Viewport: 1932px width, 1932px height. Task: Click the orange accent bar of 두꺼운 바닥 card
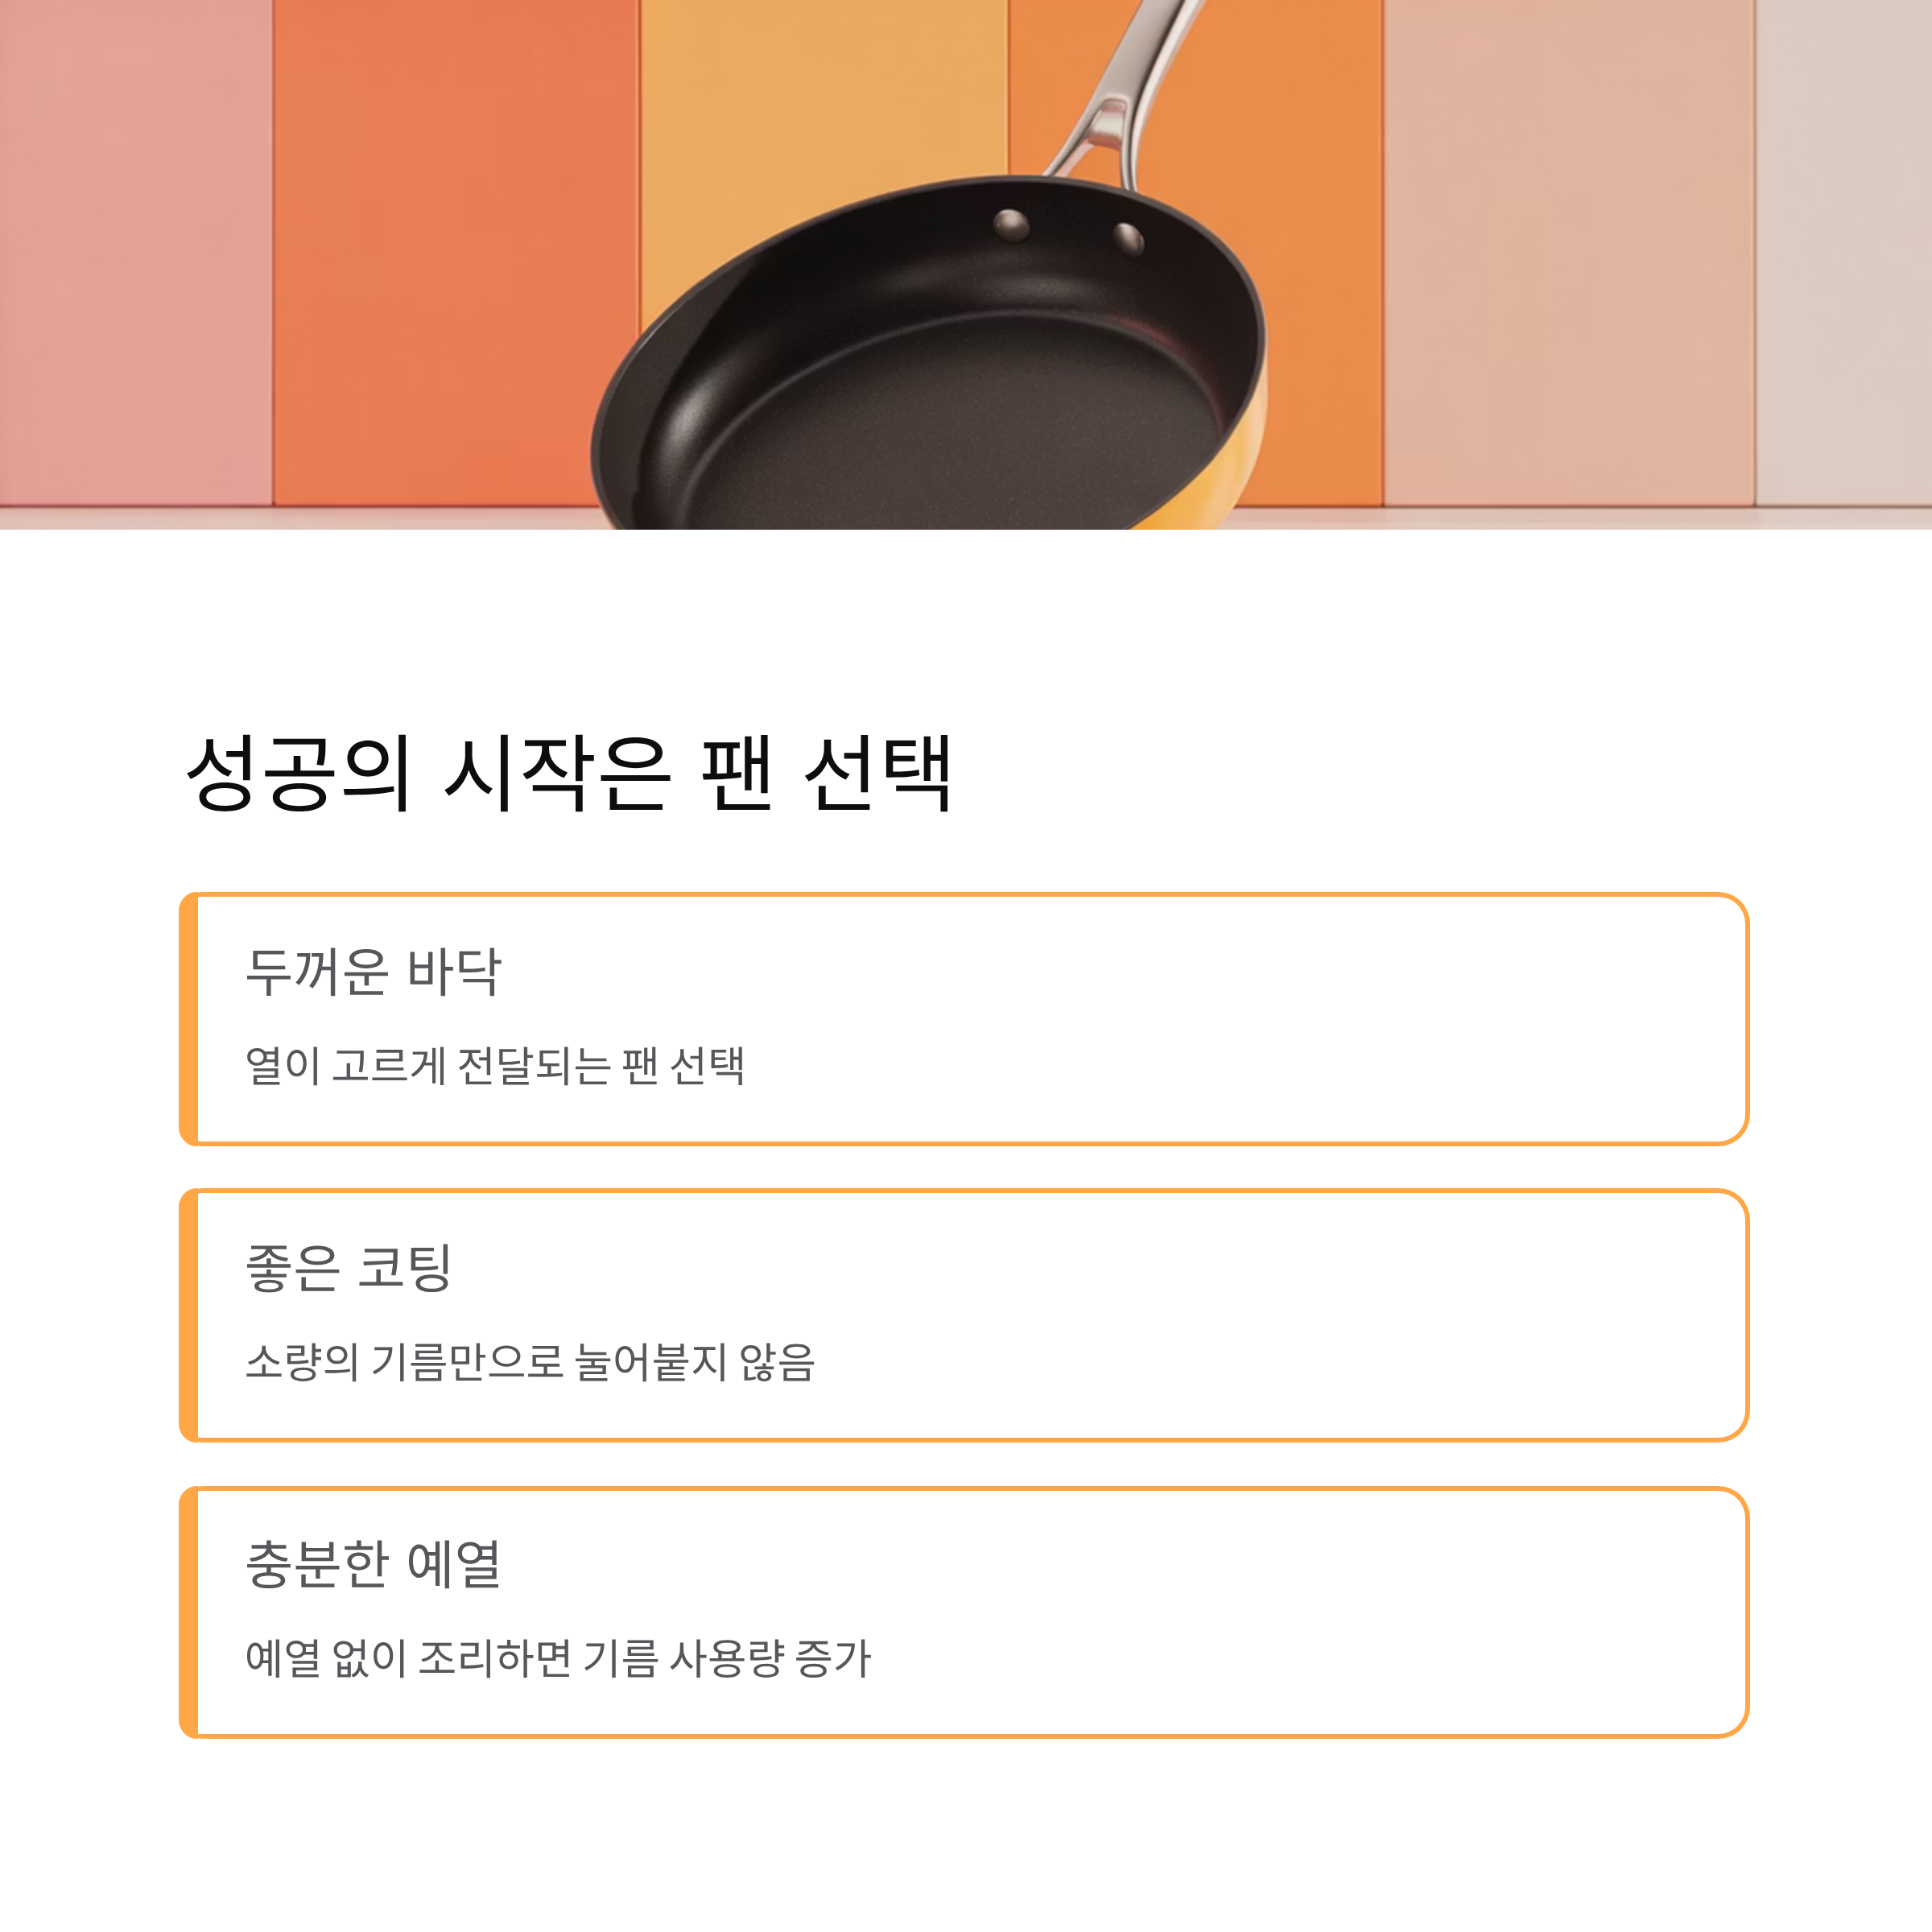pos(188,1019)
